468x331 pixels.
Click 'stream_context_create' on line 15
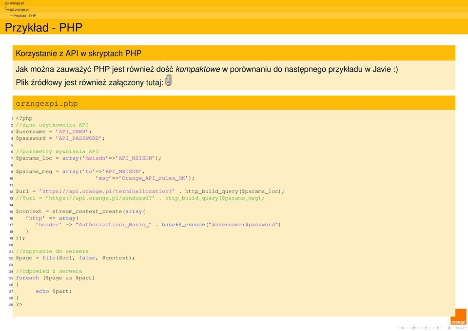(x=87, y=211)
